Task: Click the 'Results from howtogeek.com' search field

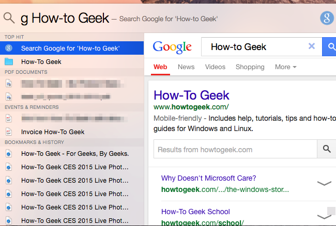Action: [x=235, y=149]
